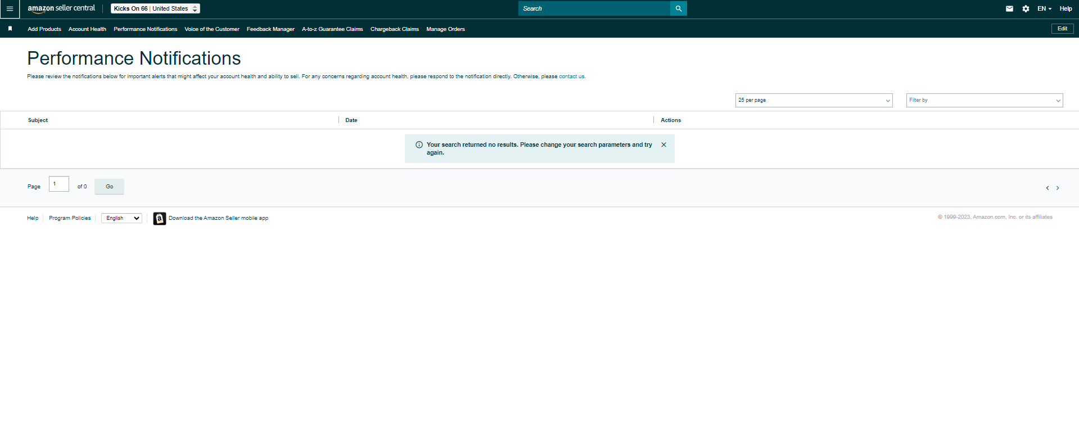Click the Date column header
This screenshot has height=447, width=1079.
point(351,120)
